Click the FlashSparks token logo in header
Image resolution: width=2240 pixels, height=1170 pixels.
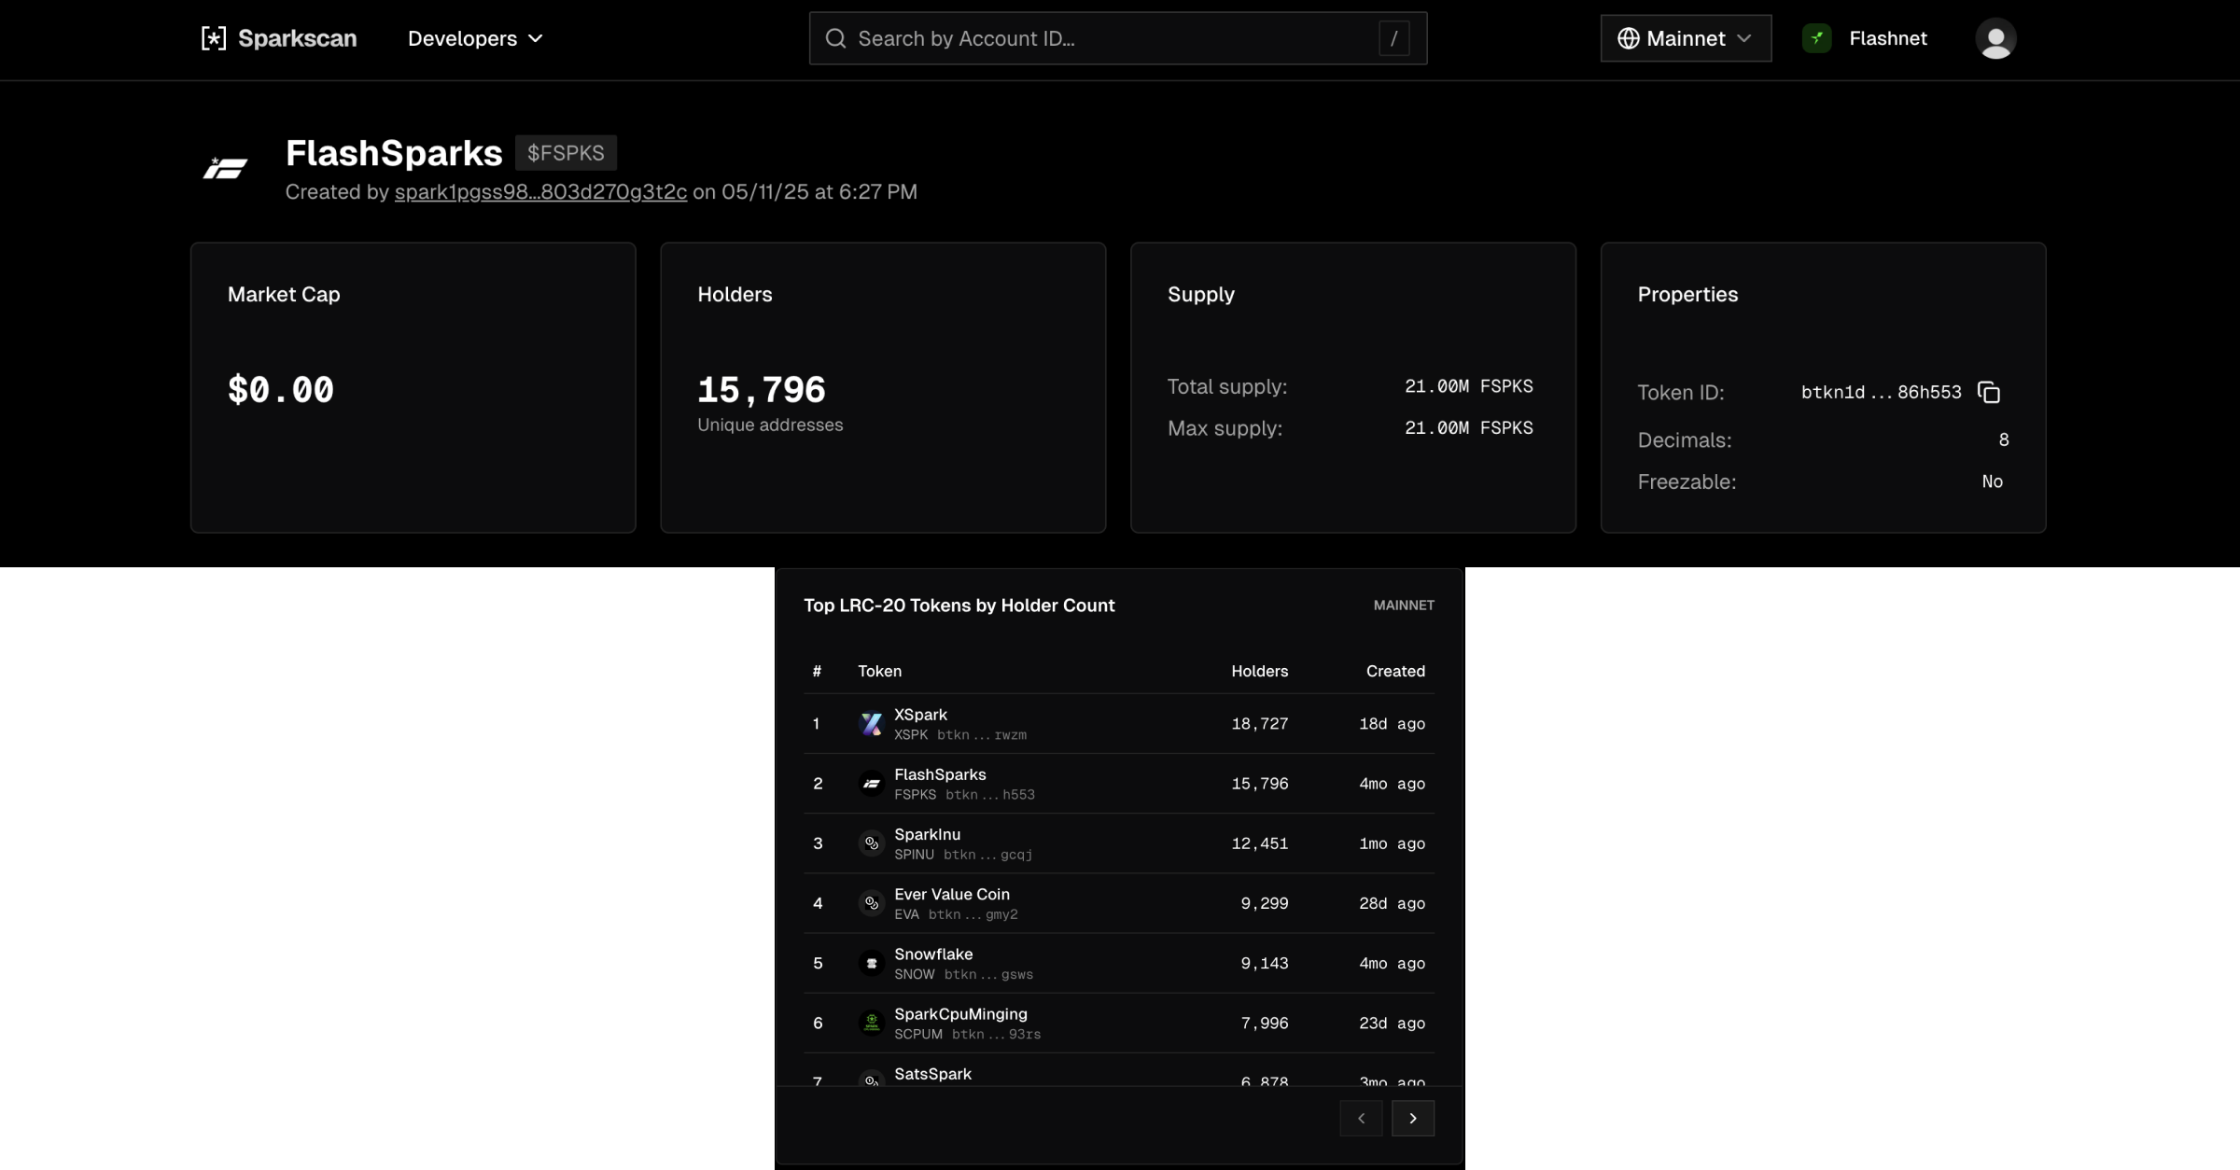click(x=226, y=169)
